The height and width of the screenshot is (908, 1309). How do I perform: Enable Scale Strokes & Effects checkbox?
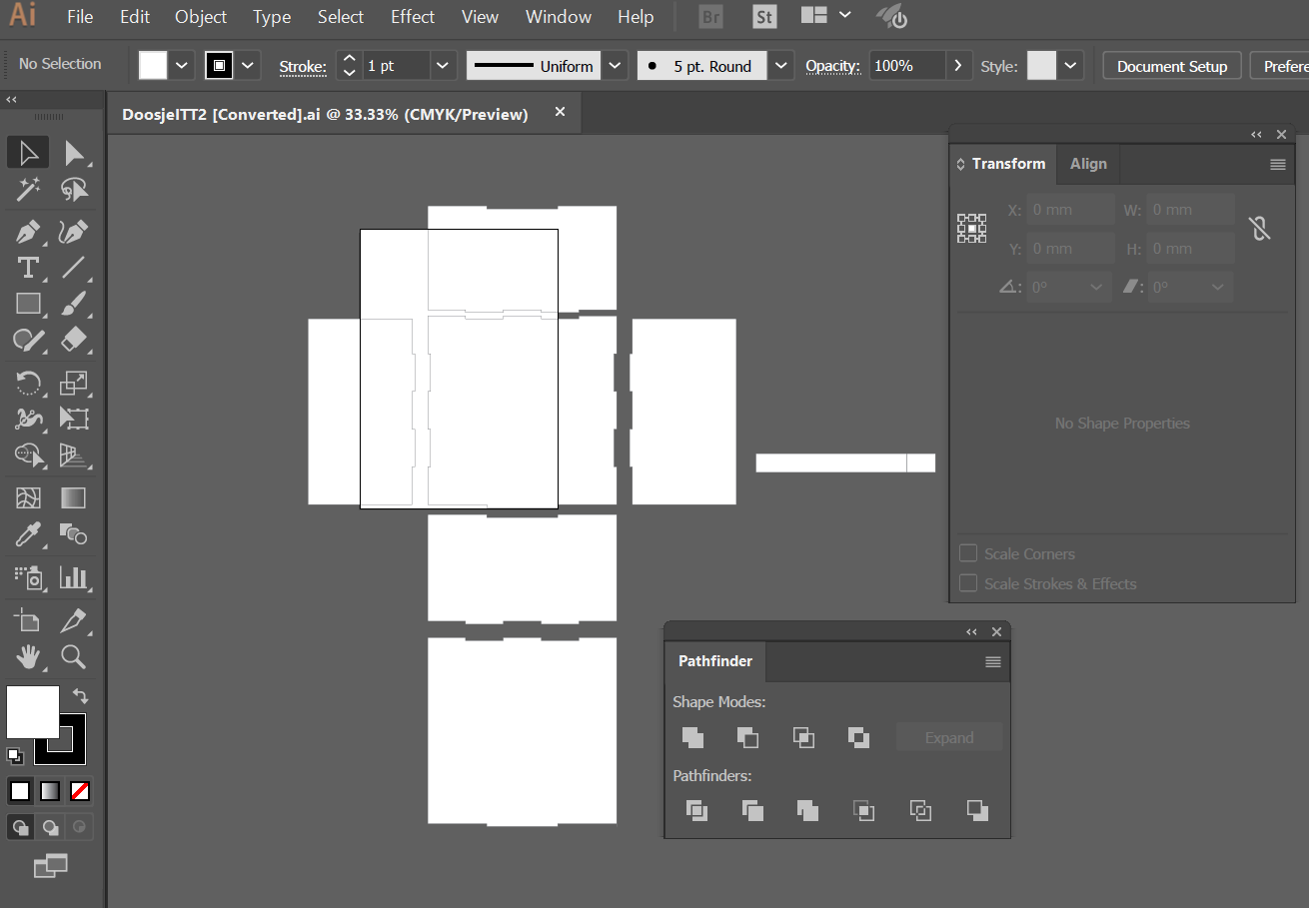(968, 583)
